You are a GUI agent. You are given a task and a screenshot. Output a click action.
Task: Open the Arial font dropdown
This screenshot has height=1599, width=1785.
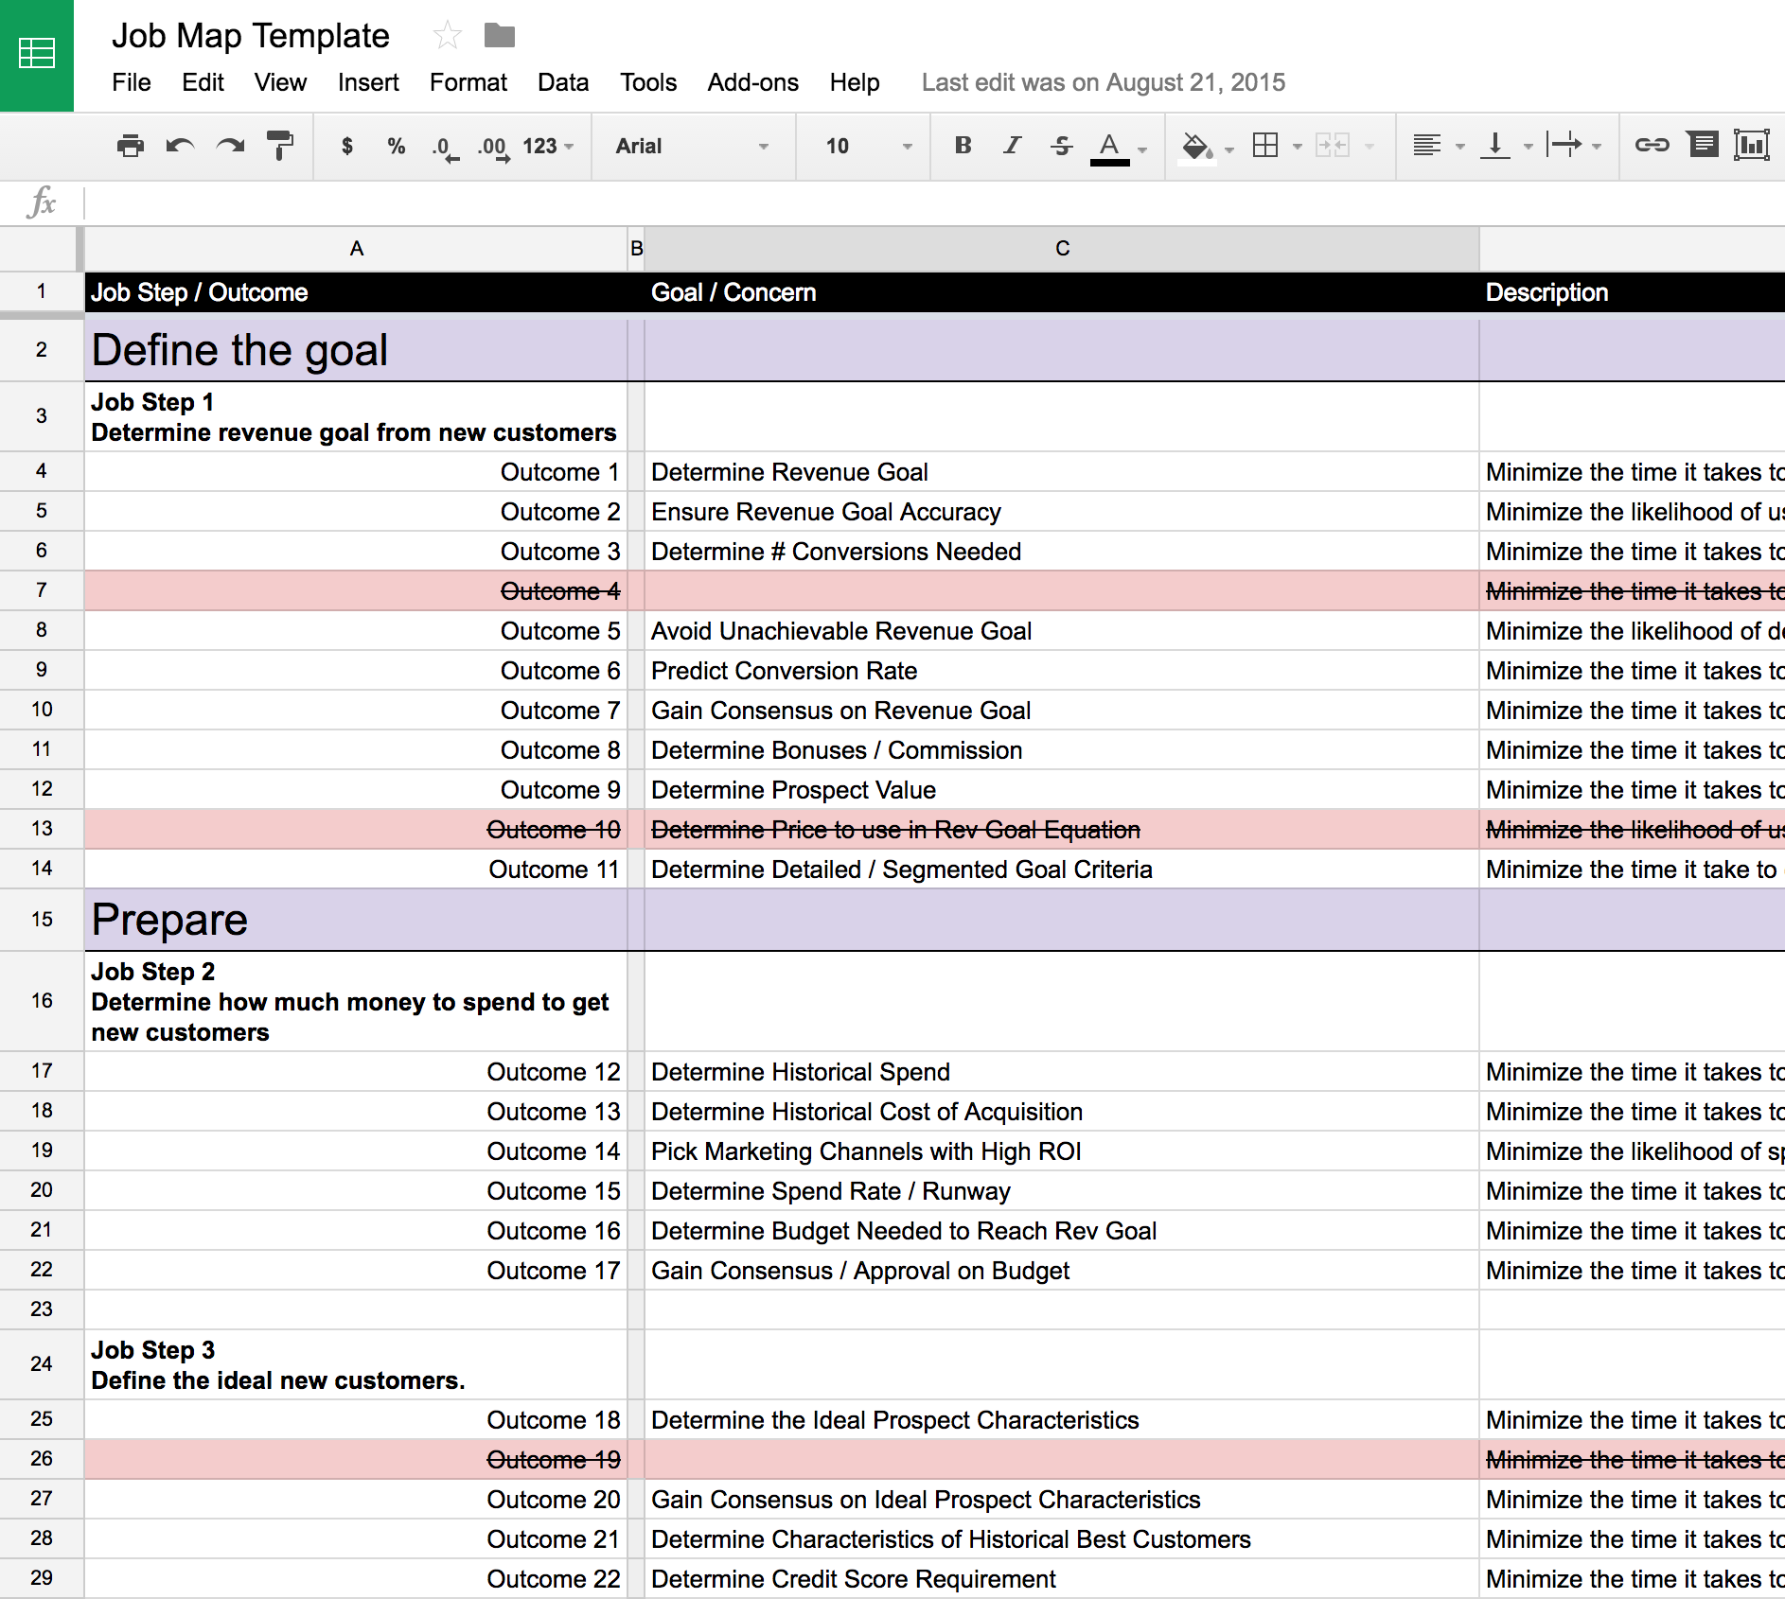[x=692, y=146]
